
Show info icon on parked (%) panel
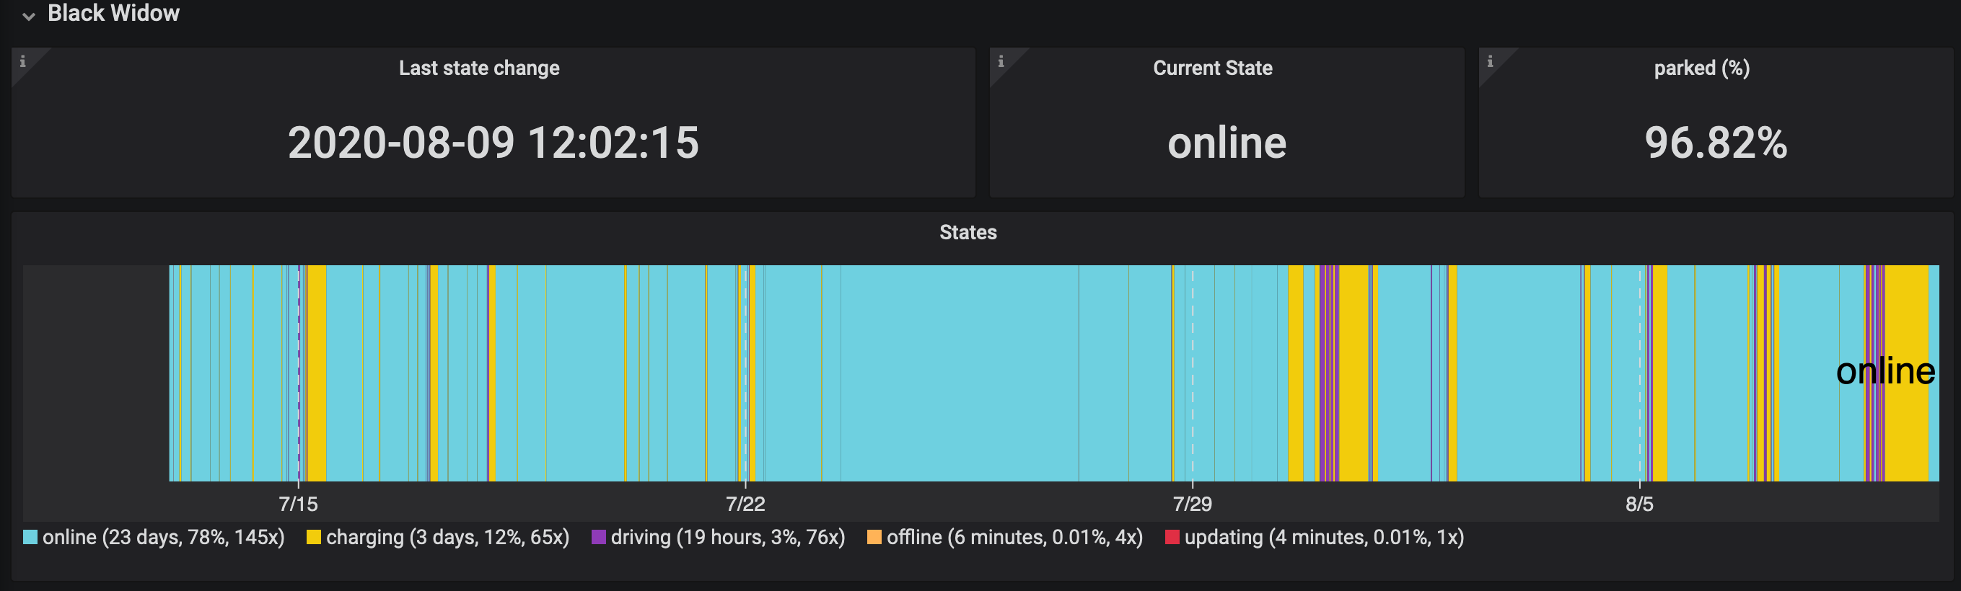pyautogui.click(x=1490, y=61)
